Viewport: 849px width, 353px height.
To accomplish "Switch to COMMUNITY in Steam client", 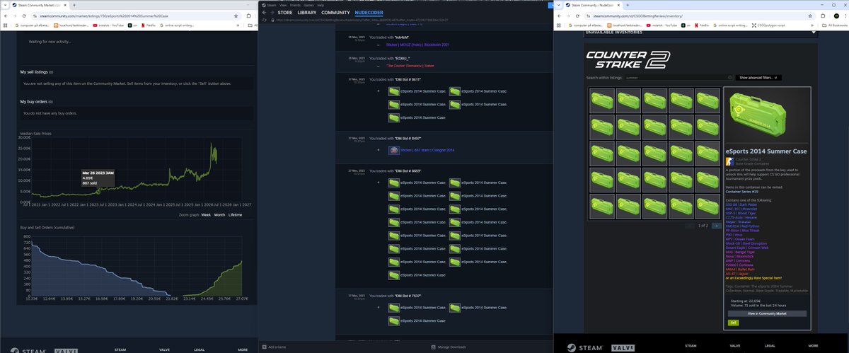I will [335, 12].
